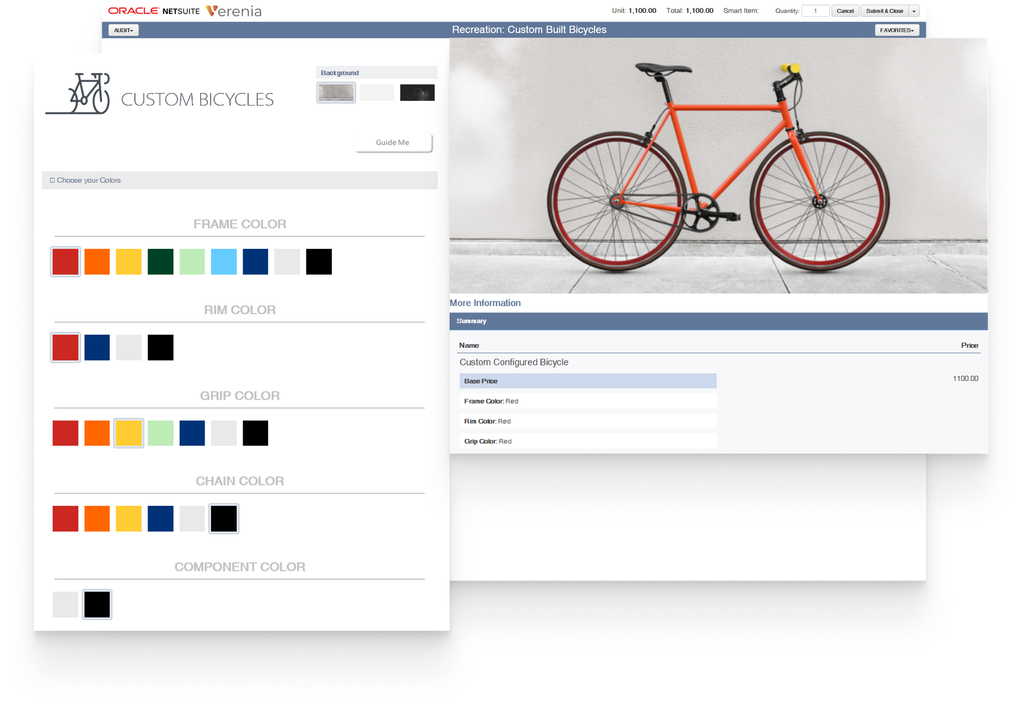Click the Quantity input field
The image size is (1022, 708).
[815, 11]
